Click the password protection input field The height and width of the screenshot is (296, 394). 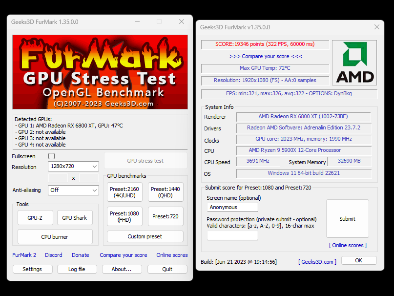pos(232,235)
